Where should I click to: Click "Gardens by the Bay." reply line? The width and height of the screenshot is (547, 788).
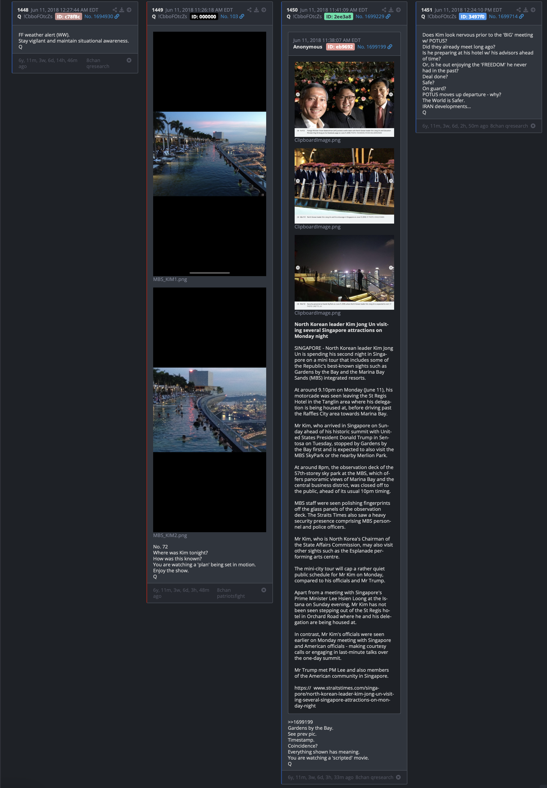tap(311, 728)
